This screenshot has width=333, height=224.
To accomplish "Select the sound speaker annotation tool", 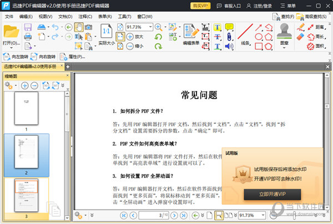I will point(229,46).
